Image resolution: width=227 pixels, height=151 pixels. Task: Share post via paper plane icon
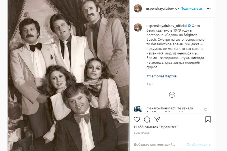[x=157, y=119]
